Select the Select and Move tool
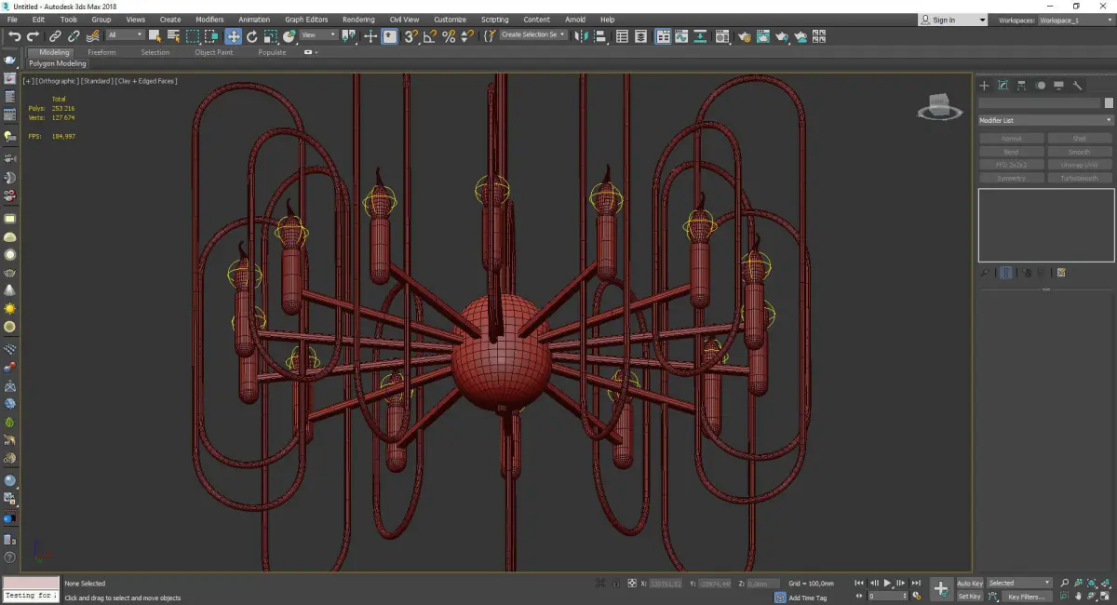1117x605 pixels. (x=233, y=36)
